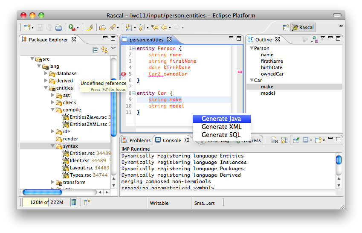
Task: Open the Run button dropdown arrow
Action: pyautogui.click(x=78, y=28)
